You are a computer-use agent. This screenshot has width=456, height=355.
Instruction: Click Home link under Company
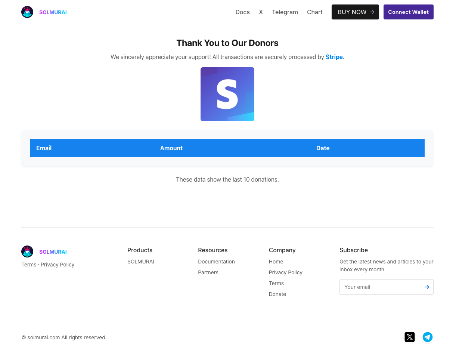[276, 262]
